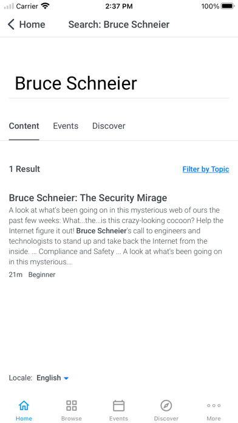Open the Events calendar icon

[118, 405]
